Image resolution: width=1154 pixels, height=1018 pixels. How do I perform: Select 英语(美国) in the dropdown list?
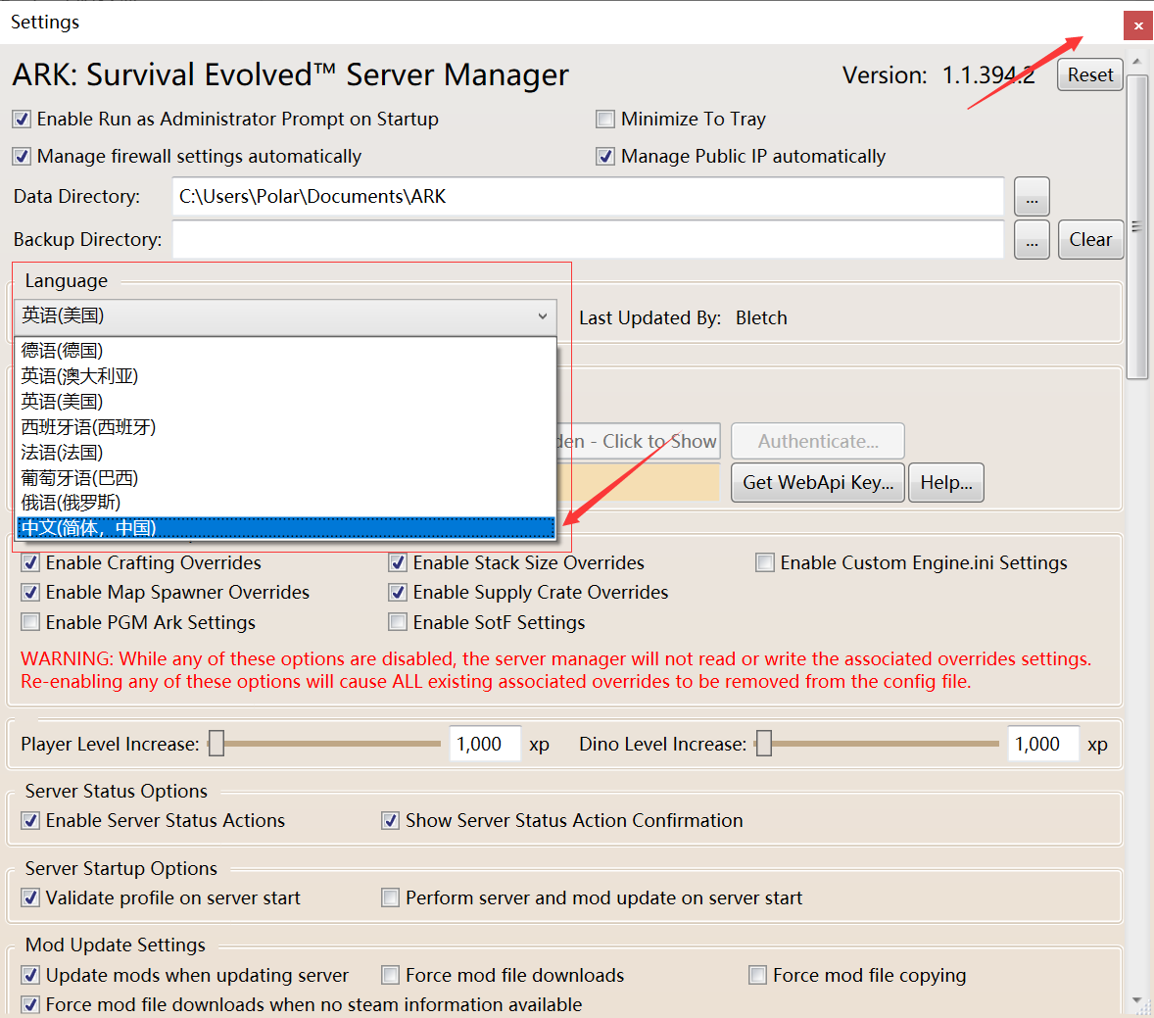(285, 402)
